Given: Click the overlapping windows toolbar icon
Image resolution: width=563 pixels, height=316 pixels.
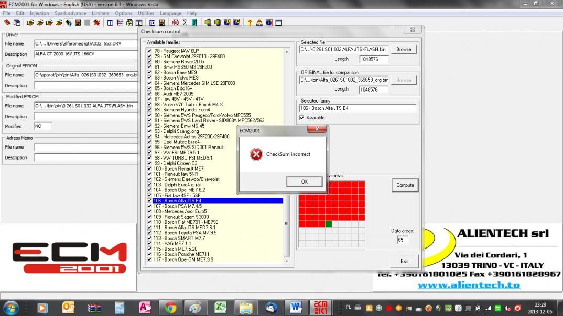Looking at the screenshot, I should pos(17,22).
